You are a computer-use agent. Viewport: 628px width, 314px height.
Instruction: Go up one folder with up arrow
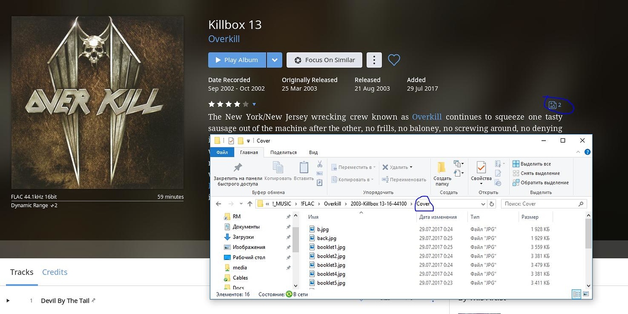[250, 204]
